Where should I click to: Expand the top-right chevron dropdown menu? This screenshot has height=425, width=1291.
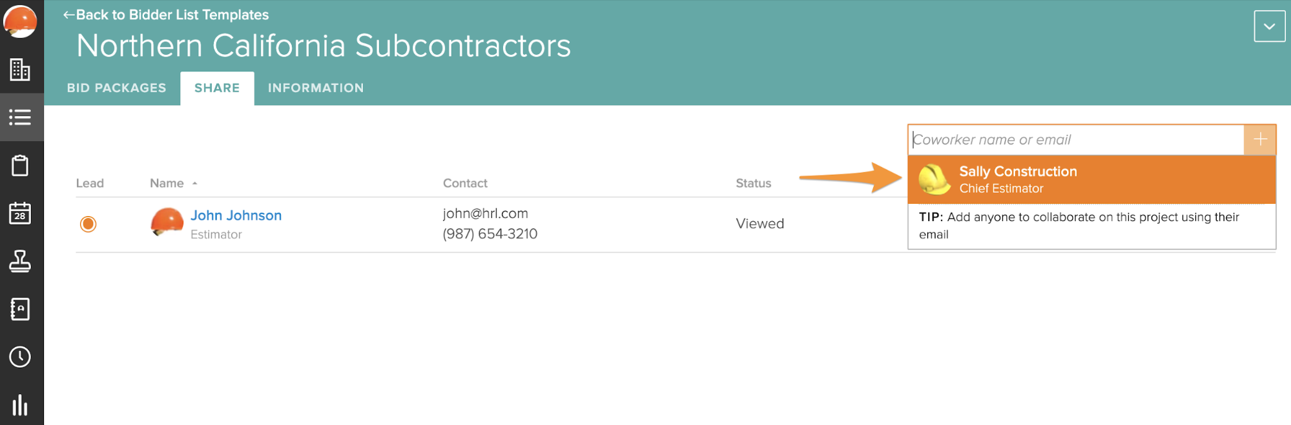(x=1269, y=26)
